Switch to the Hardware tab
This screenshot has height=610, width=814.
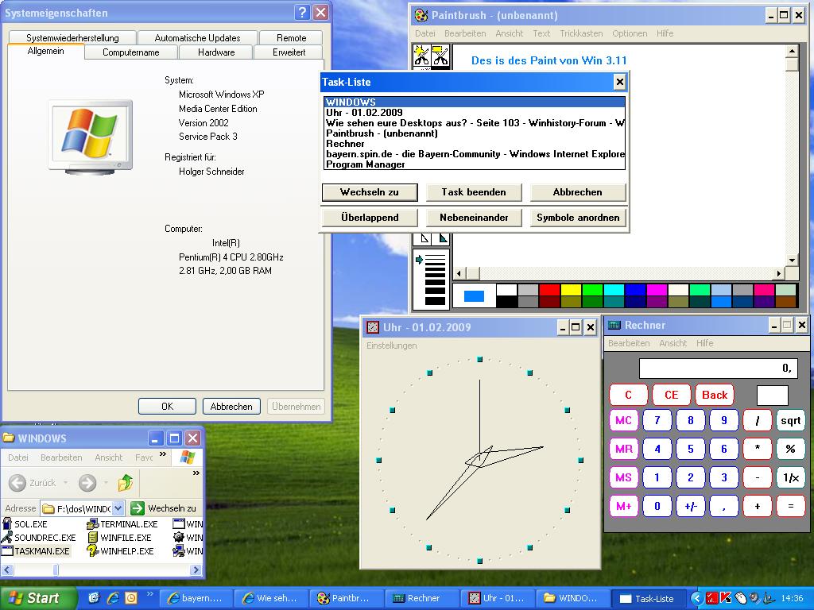pos(215,52)
